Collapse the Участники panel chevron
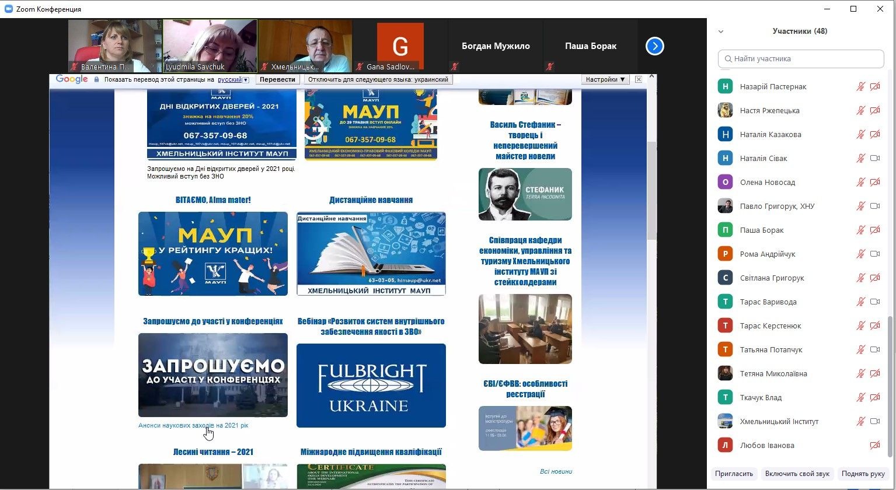 pos(721,32)
